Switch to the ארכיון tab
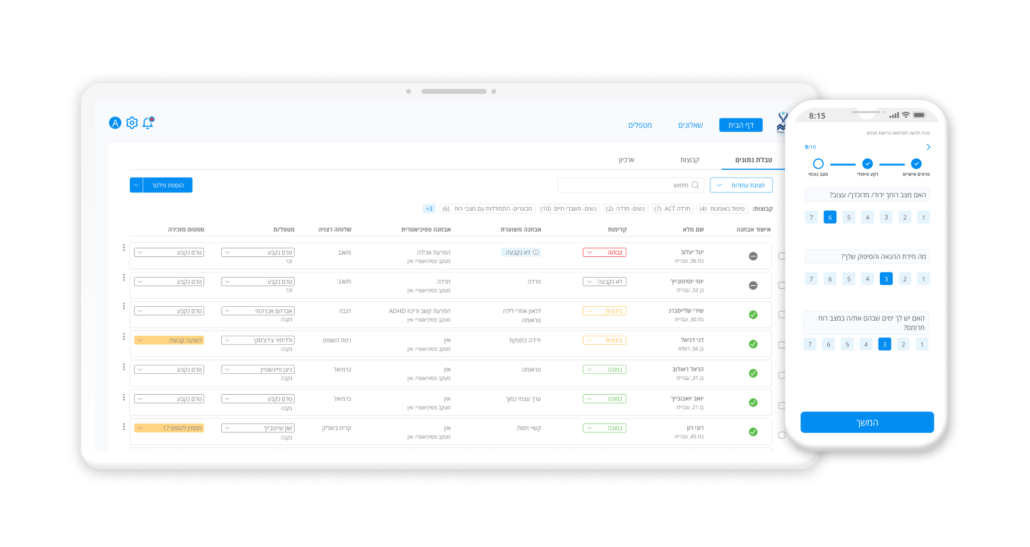This screenshot has width=1030, height=547. click(x=627, y=160)
